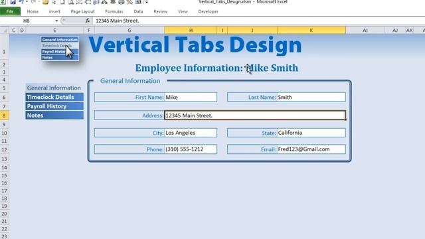Select row 12 header

point(5,149)
